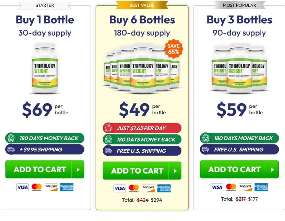Click the American Express icon in the middle column
Viewport: 285px width, 221px height.
[164, 187]
